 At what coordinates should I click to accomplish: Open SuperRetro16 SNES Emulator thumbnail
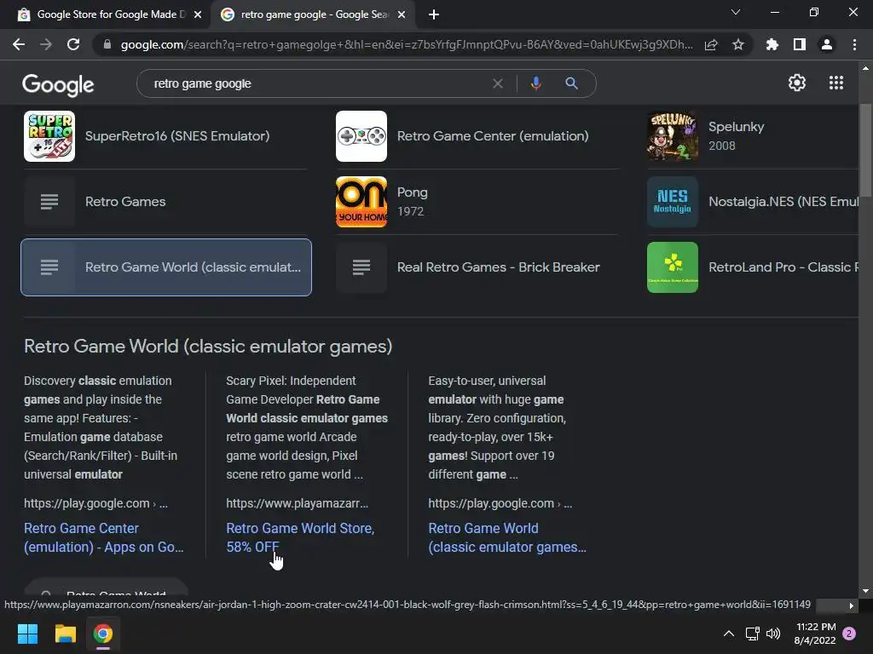coord(49,136)
